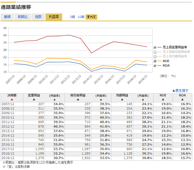Image resolution: width=194 pixels, height=170 pixels.
Task: Open the 指数 tab
Action: tap(38, 17)
